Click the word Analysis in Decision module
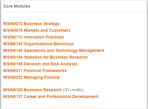Viewport: 148px width, 109px height. point(69,64)
